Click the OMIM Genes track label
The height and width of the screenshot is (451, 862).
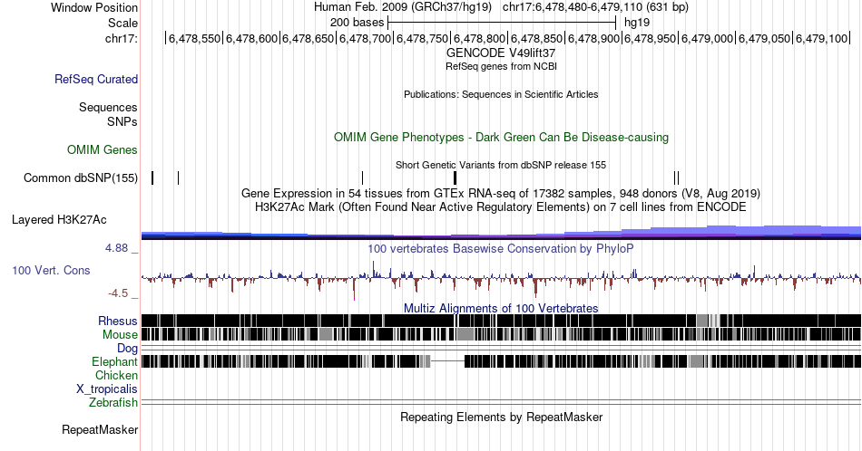click(x=103, y=149)
